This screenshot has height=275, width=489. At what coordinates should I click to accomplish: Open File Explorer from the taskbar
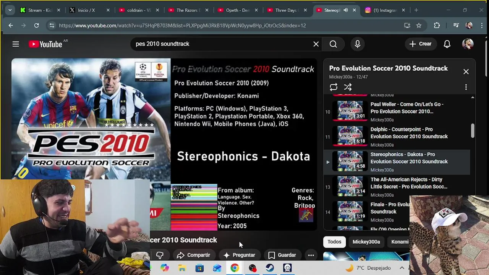point(182,268)
